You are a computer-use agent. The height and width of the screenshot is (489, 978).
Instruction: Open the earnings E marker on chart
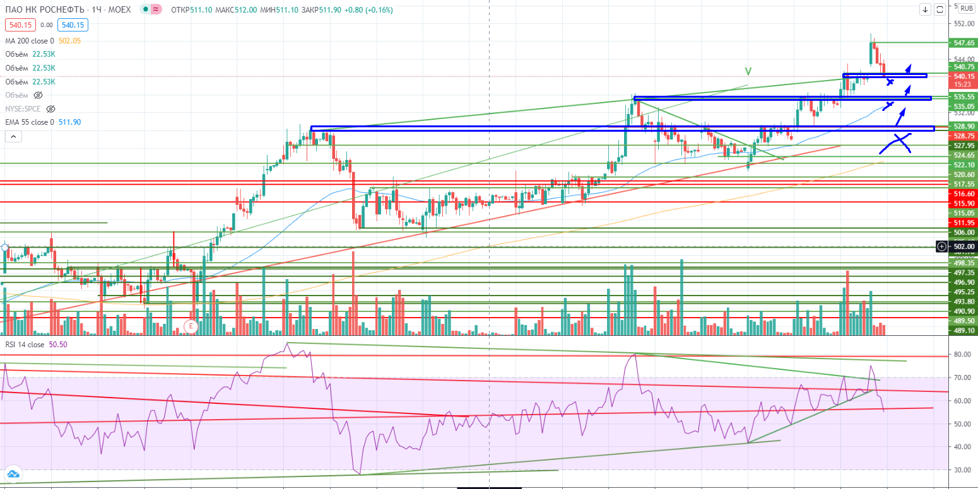coord(191,326)
